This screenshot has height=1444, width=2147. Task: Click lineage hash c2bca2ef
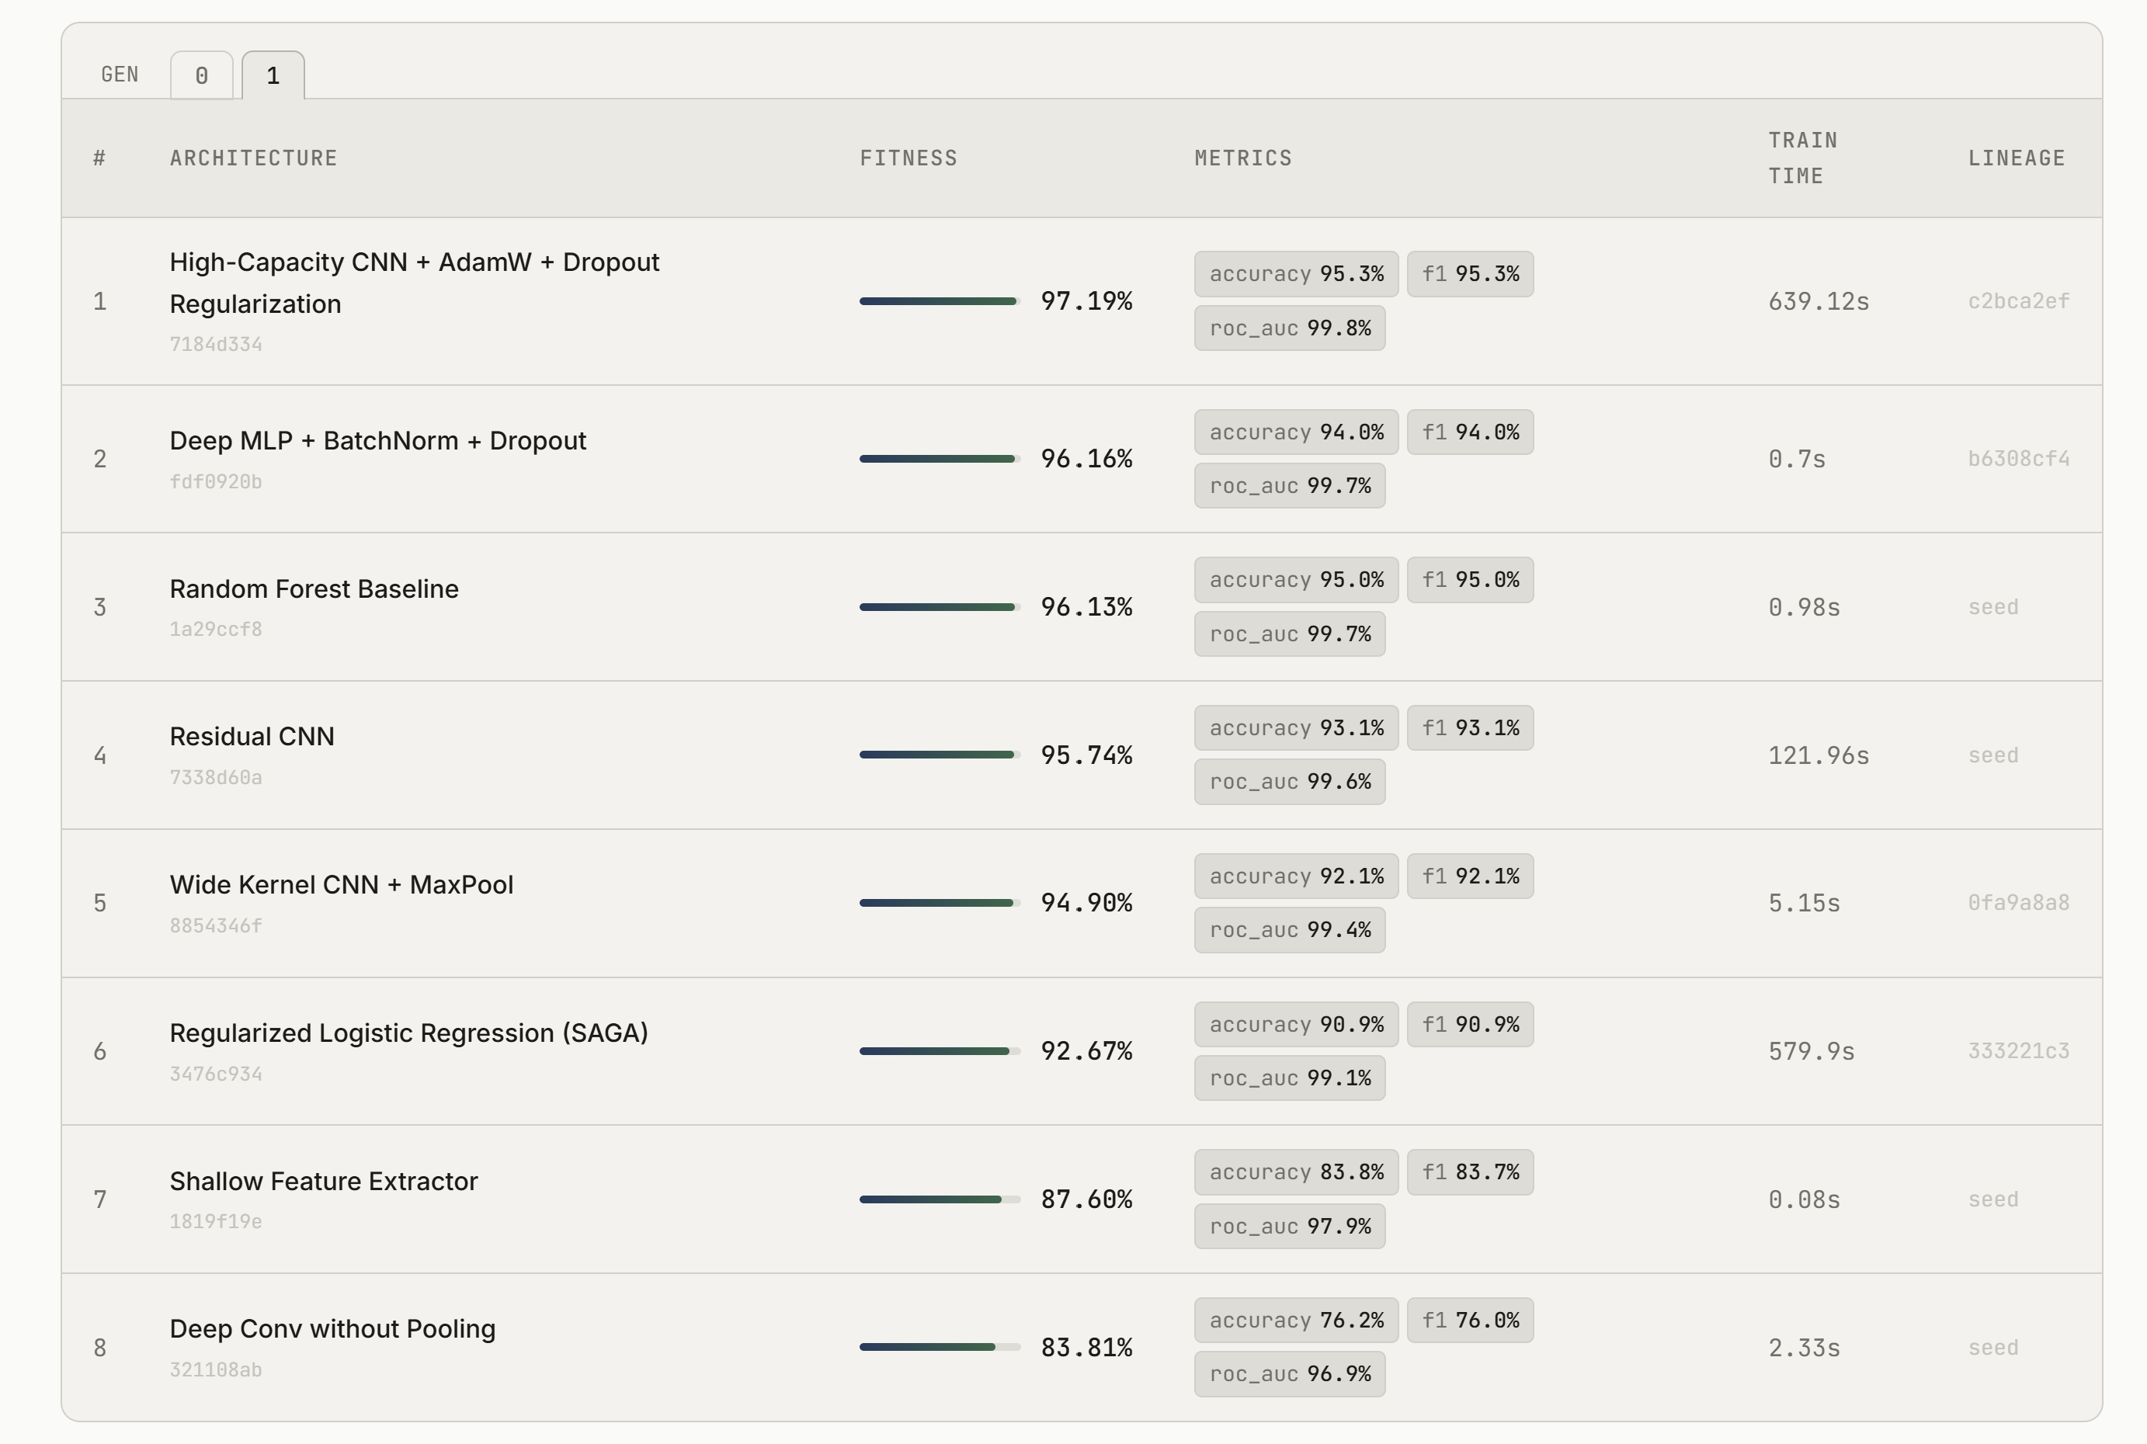[2018, 301]
